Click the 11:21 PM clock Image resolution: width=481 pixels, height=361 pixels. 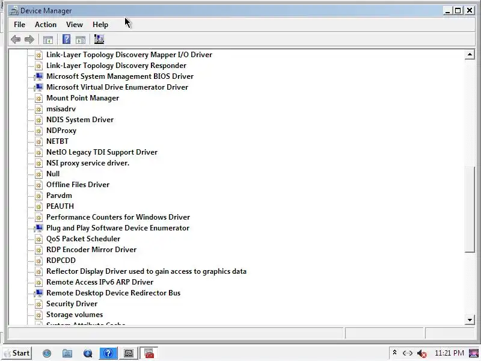(x=449, y=353)
